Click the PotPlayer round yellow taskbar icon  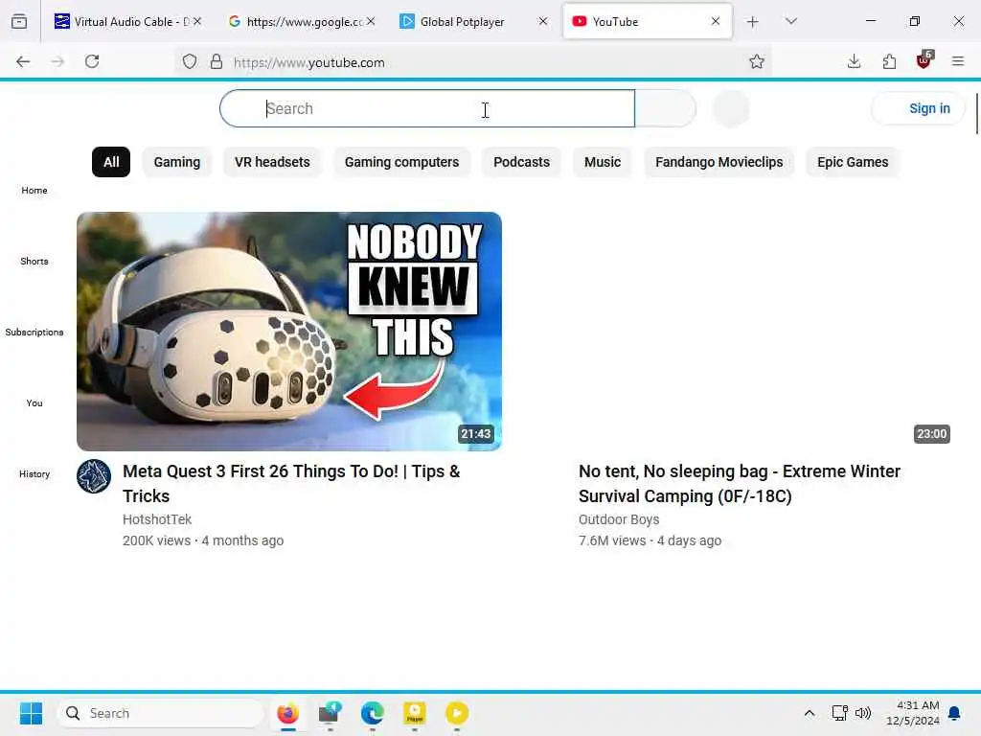pos(457,713)
